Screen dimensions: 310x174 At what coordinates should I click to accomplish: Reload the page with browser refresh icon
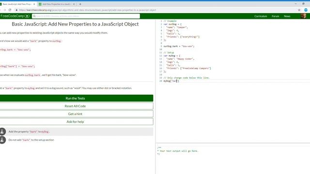coord(10,10)
